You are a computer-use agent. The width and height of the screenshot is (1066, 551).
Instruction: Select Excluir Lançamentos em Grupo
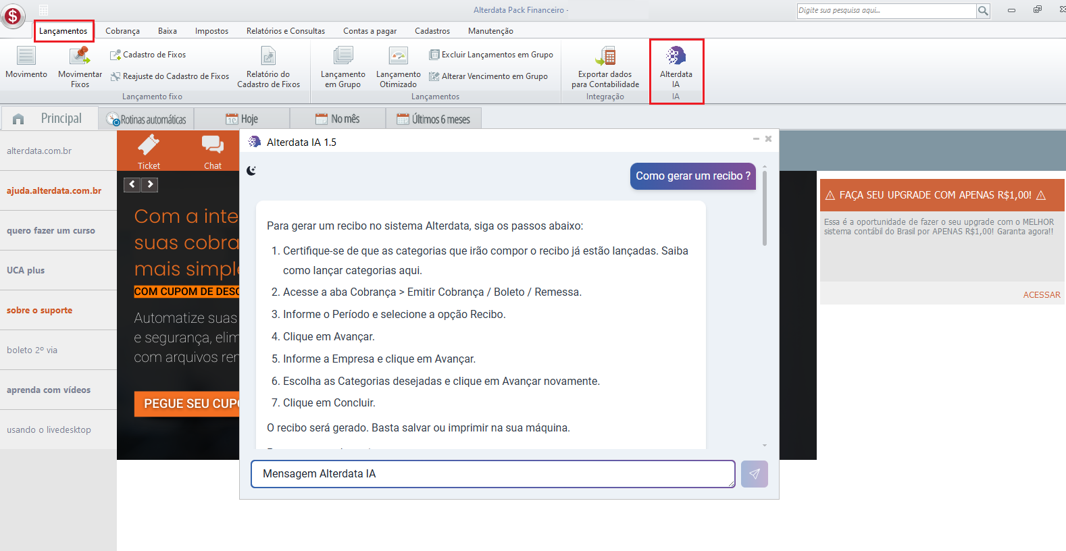coord(491,55)
